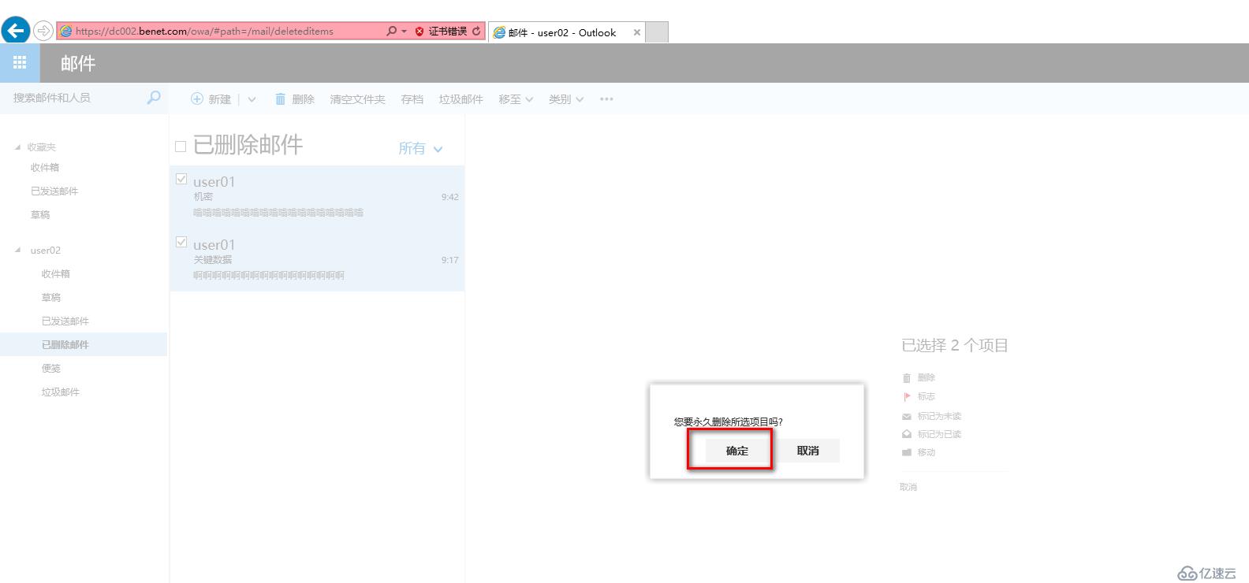Click the certificate error shield icon

(419, 32)
